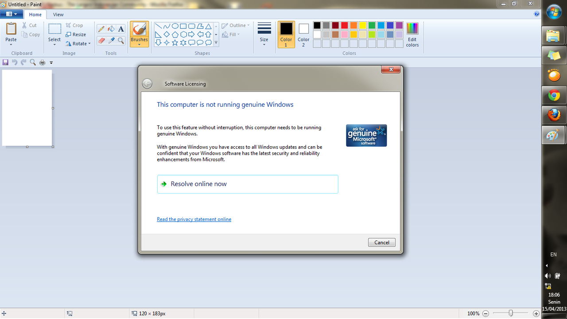Click the EN language indicator
This screenshot has width=567, height=319.
pyautogui.click(x=553, y=255)
